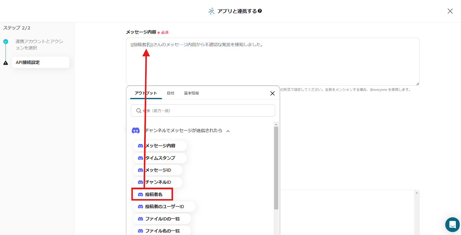
Task: Open the API接続設定 step
Action: pos(40,62)
